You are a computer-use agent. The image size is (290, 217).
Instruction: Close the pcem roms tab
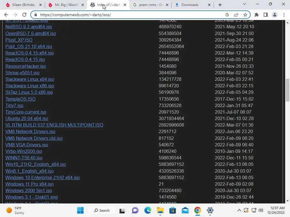tap(167, 5)
